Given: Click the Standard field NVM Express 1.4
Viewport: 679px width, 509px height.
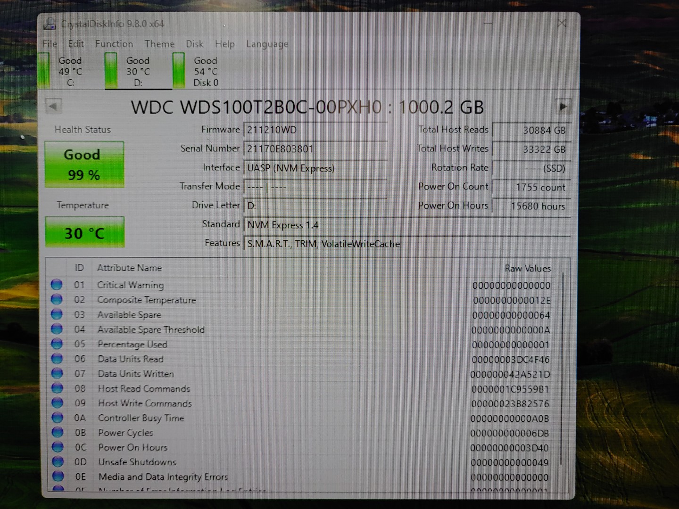Looking at the screenshot, I should [x=407, y=225].
